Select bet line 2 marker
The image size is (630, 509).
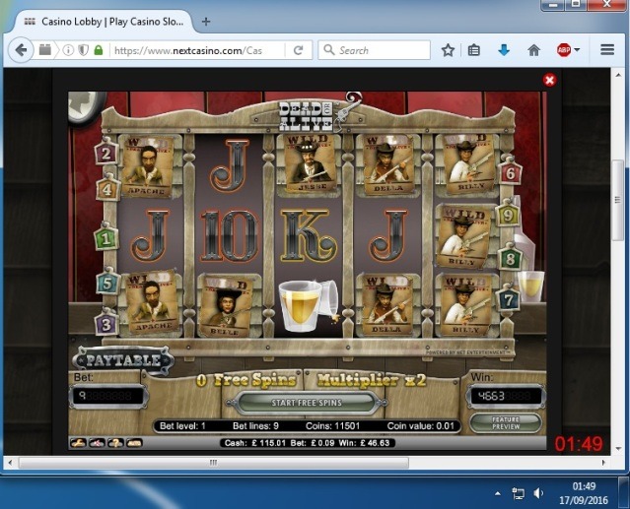(x=106, y=154)
